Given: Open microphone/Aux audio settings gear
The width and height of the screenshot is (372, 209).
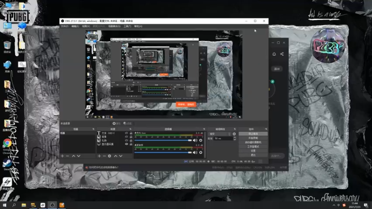Looking at the screenshot, I should point(201,140).
